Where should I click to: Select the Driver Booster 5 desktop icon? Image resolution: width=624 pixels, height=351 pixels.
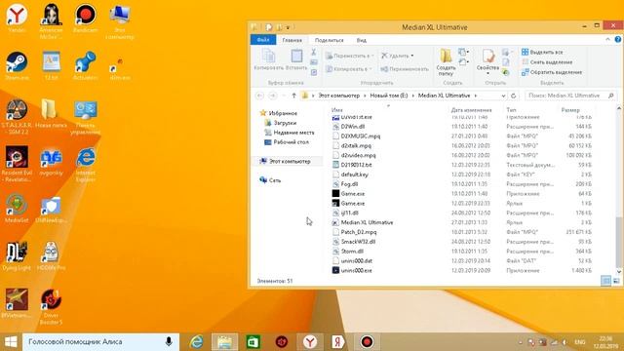51,307
